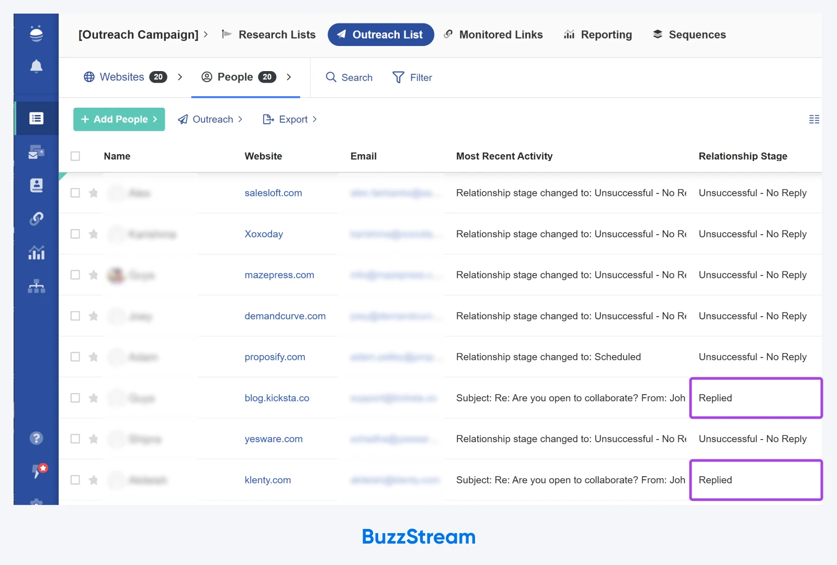Check the demandcurve.com row checkbox
Image resolution: width=837 pixels, height=565 pixels.
(x=75, y=316)
